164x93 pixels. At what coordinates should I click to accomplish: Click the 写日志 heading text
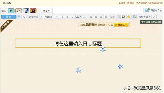pyautogui.click(x=7, y=3)
